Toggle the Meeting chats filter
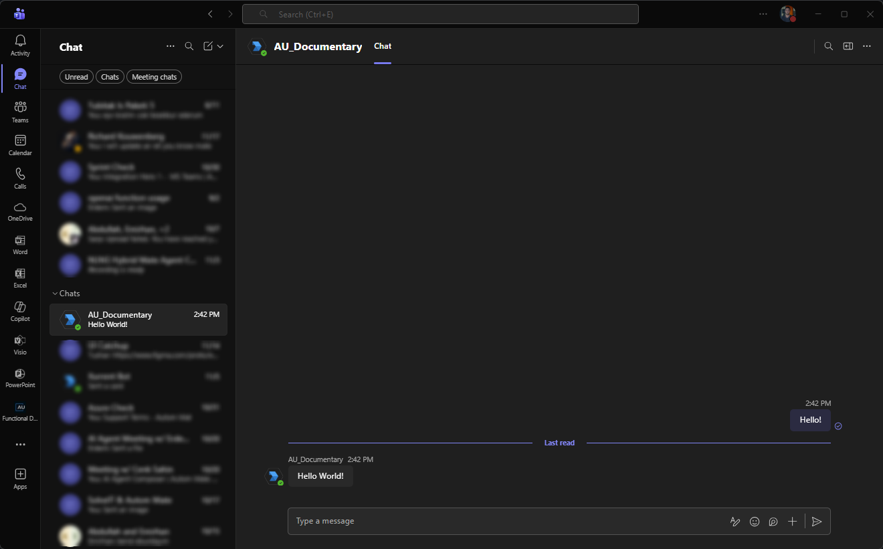The height and width of the screenshot is (549, 883). point(154,77)
